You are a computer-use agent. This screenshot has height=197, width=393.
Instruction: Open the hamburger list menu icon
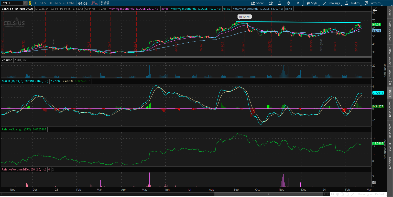point(389,3)
